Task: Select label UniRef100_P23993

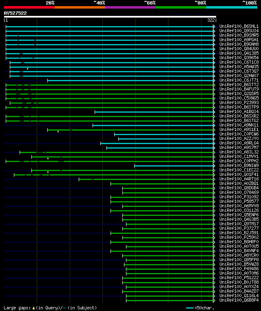Action: (x=239, y=102)
